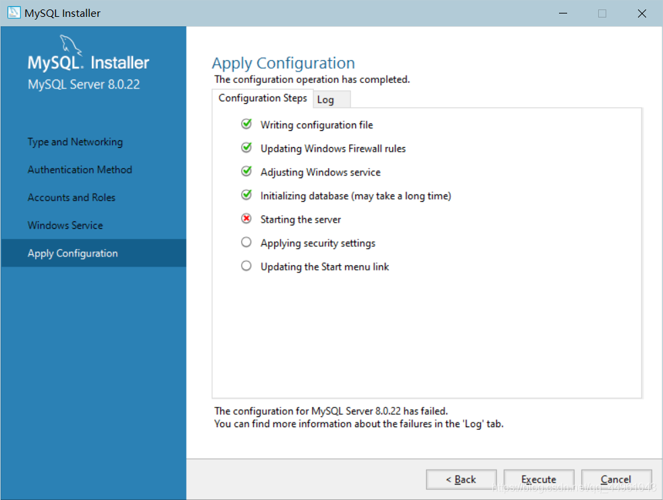Open Type and Networking step in sidebar
This screenshot has width=663, height=500.
[75, 142]
